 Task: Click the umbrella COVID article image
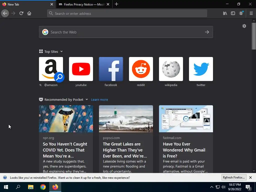(66, 119)
